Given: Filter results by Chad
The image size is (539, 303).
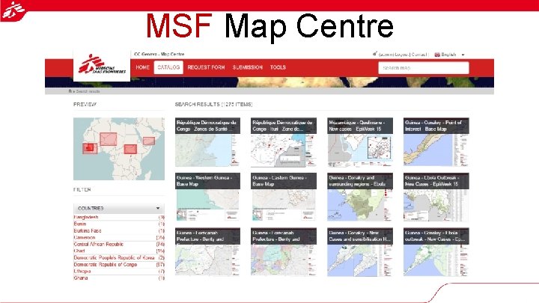Looking at the screenshot, I should point(79,251).
